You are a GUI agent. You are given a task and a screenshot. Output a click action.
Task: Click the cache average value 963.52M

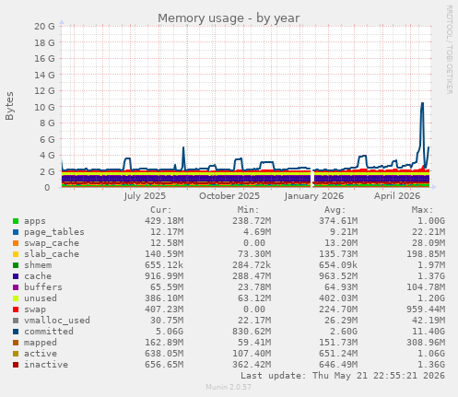[338, 276]
